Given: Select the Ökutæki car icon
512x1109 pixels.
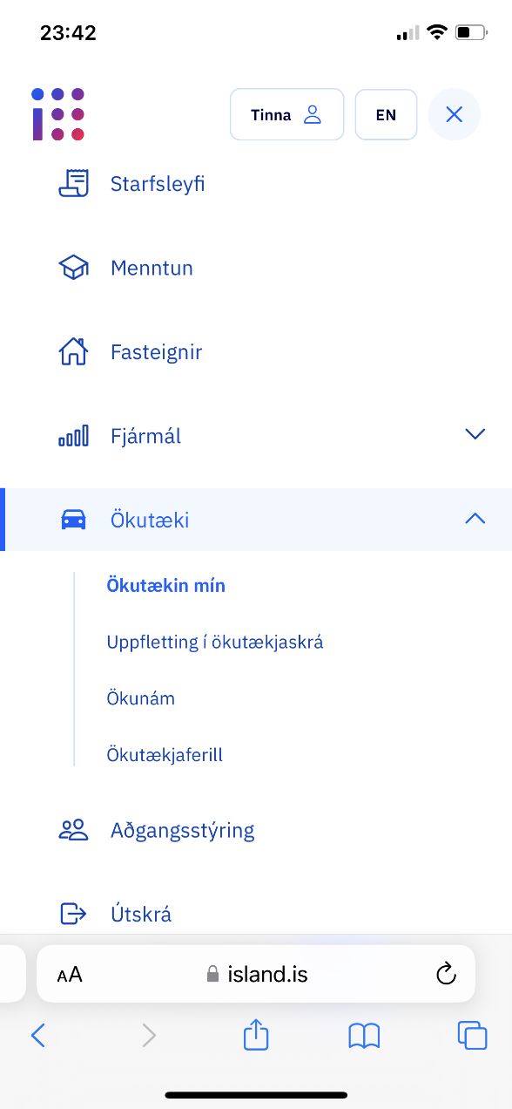Looking at the screenshot, I should pyautogui.click(x=74, y=520).
